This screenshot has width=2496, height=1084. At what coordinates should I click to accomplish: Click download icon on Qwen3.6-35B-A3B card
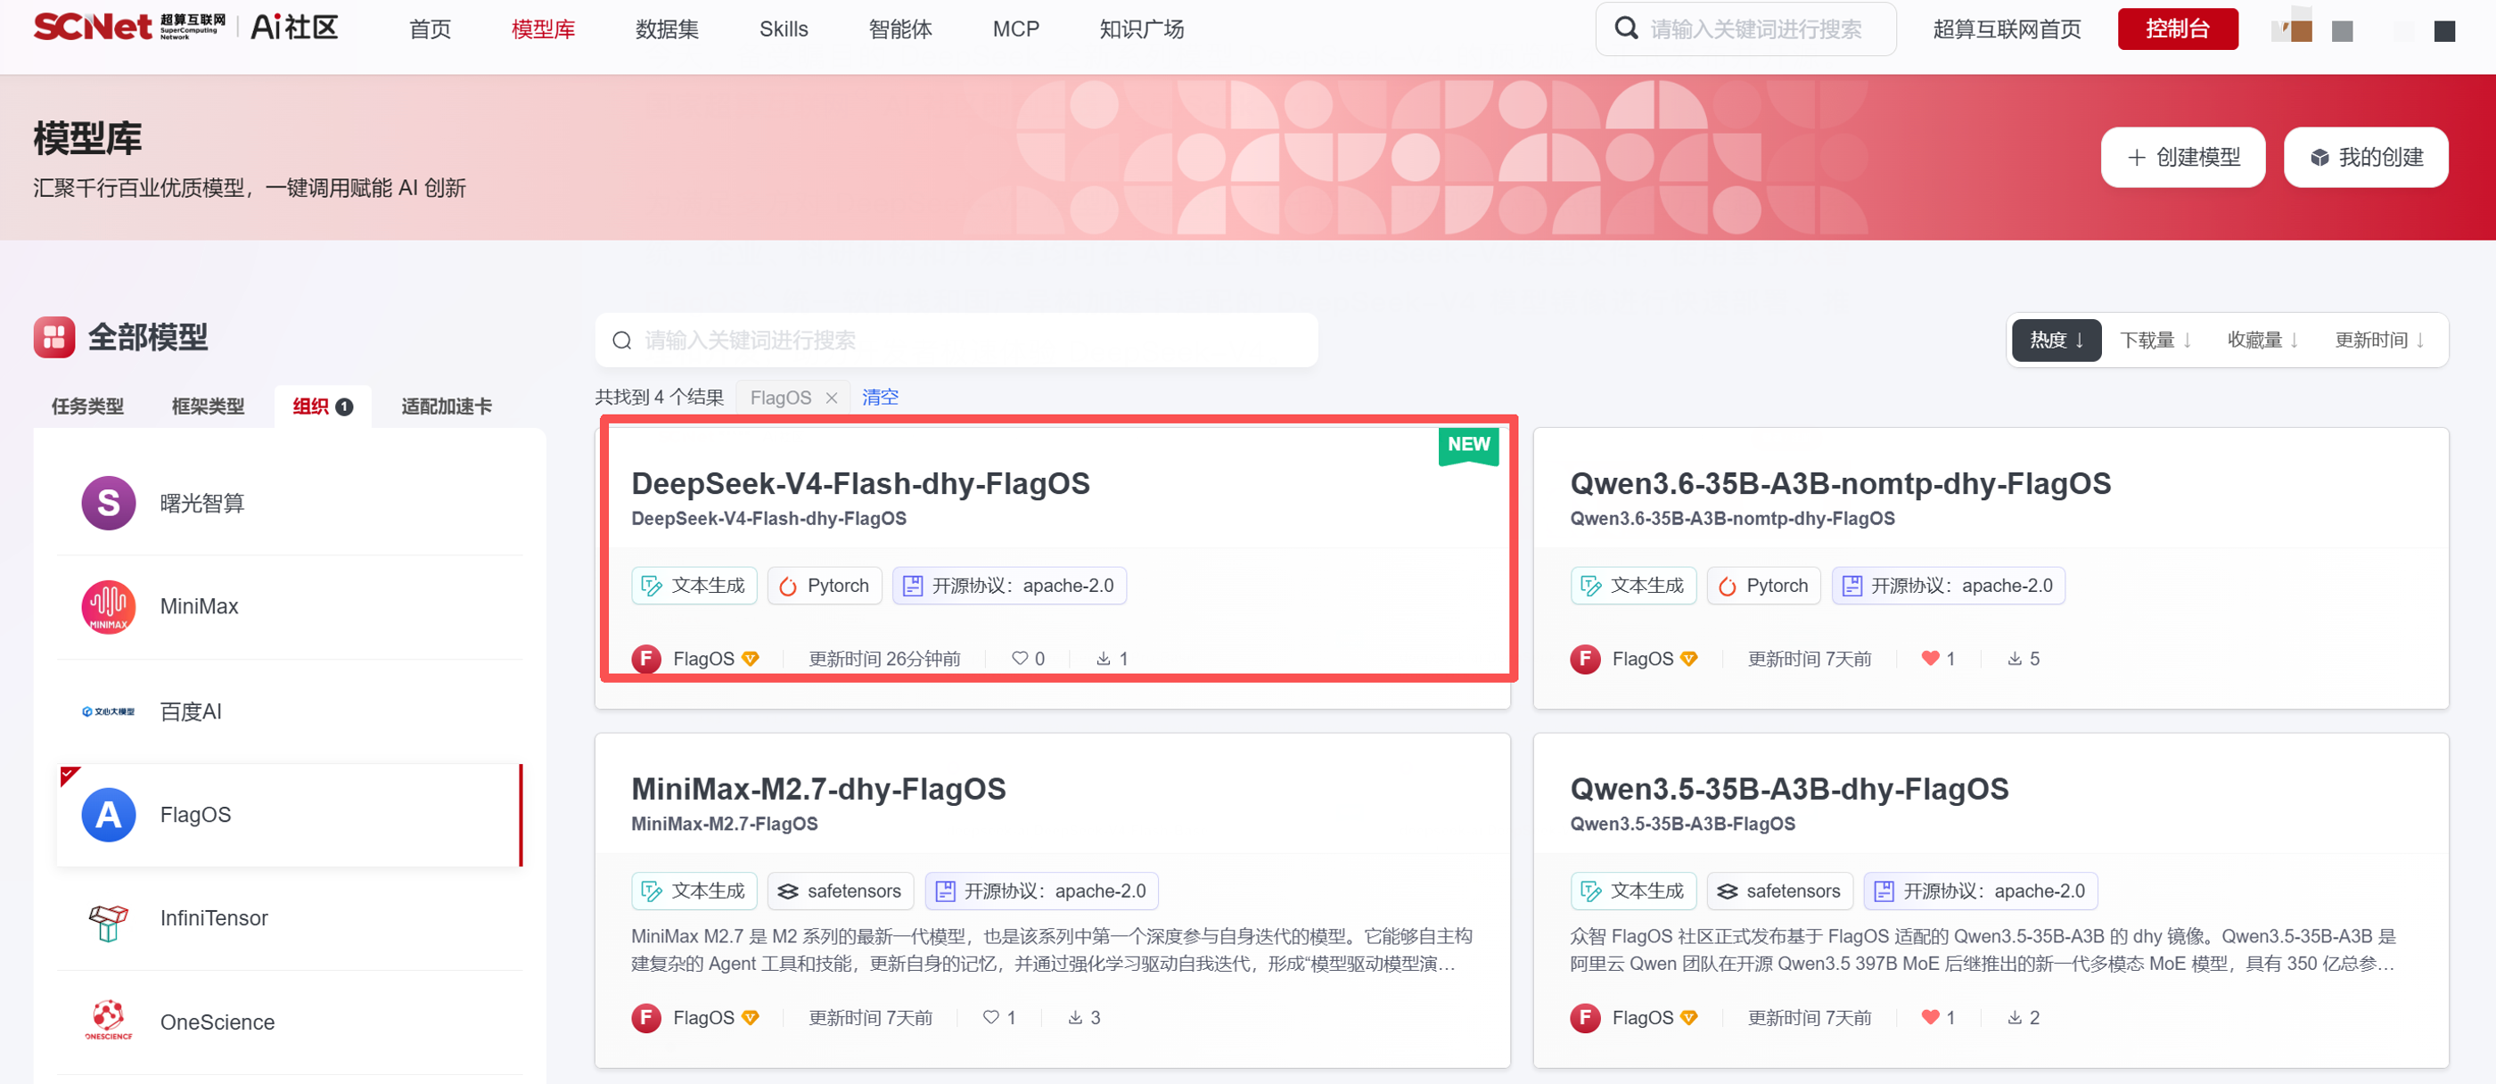pyautogui.click(x=2015, y=659)
